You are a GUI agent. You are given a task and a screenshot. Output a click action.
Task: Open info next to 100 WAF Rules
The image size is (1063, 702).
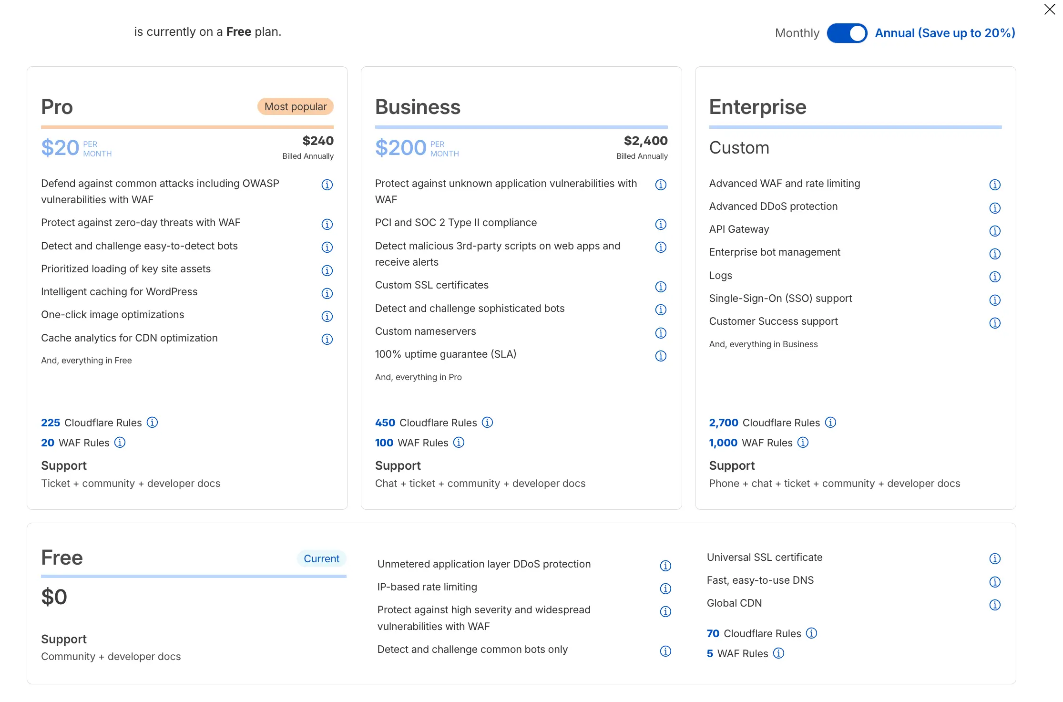pos(459,442)
